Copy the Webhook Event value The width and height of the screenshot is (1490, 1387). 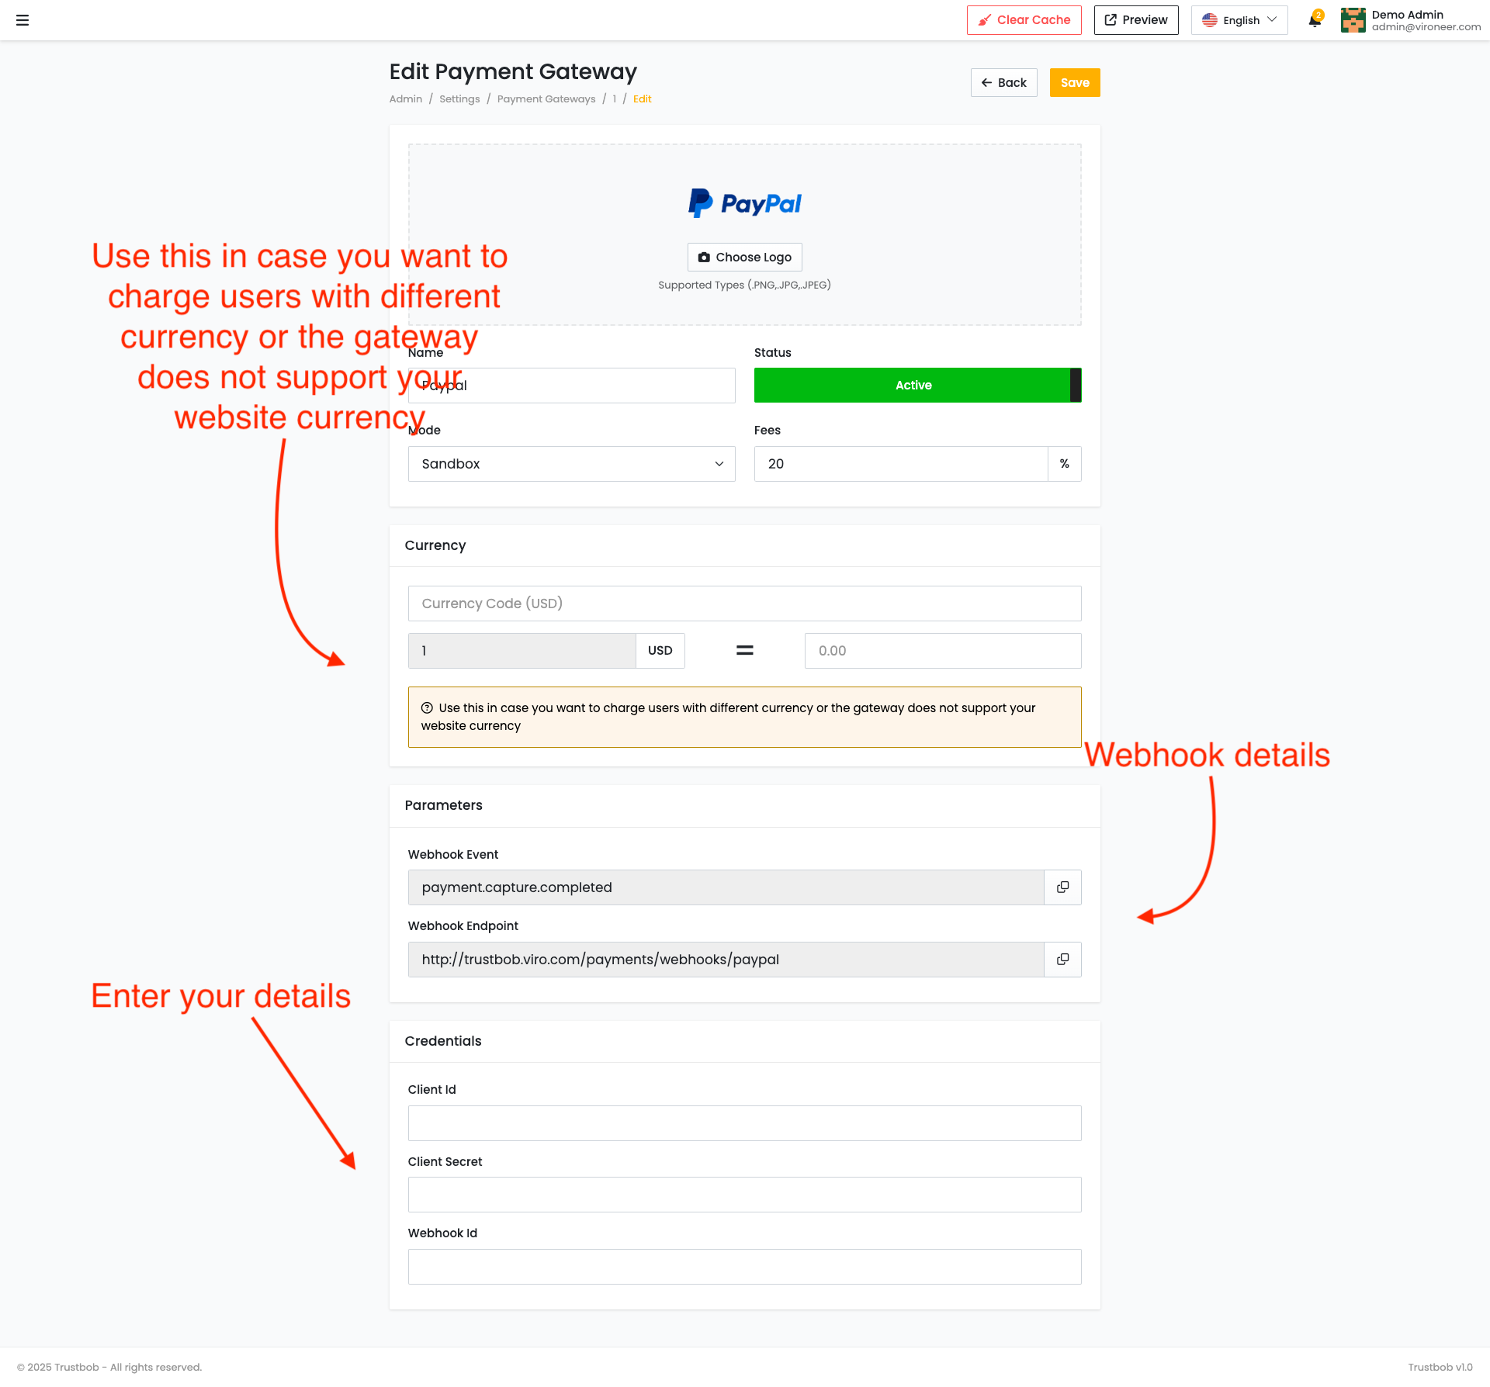coord(1063,887)
